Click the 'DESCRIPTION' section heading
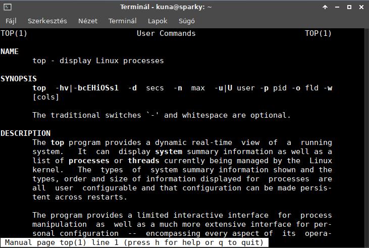The height and width of the screenshot is (248, 369). point(25,133)
